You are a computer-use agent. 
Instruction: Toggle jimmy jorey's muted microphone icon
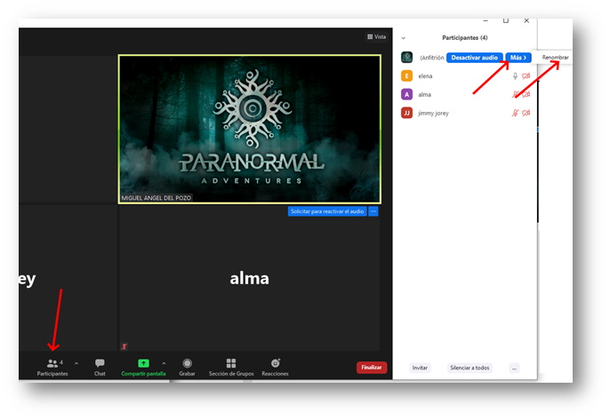tap(515, 113)
